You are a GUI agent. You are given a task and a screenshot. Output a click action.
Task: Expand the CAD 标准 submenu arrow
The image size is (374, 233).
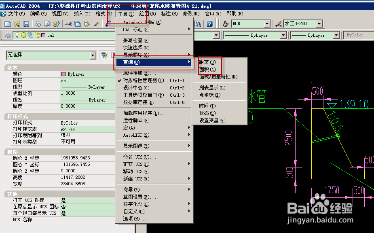(189, 29)
